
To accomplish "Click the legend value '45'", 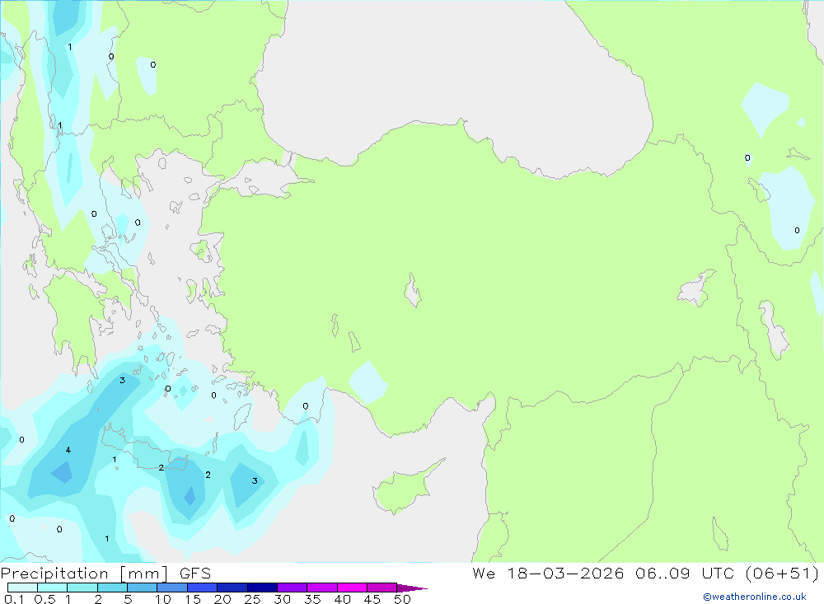I will [372, 599].
